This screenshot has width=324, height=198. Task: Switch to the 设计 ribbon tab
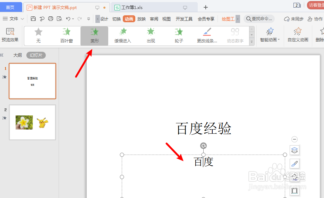(x=104, y=19)
